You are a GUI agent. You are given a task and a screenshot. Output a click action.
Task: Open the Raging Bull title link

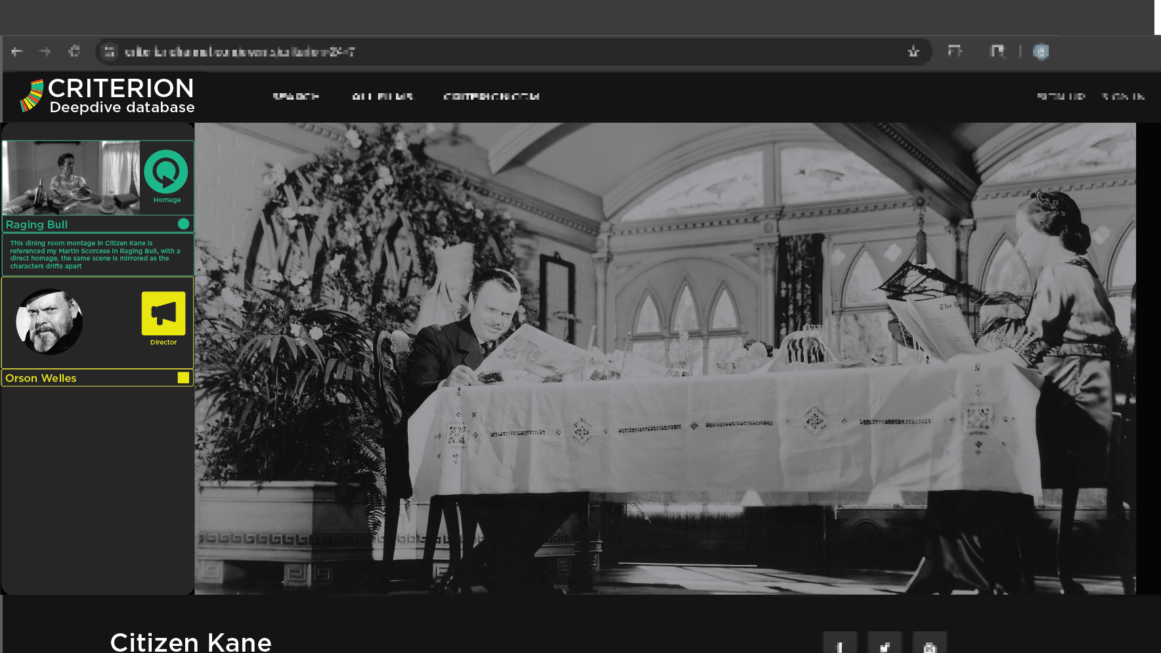pyautogui.click(x=37, y=224)
